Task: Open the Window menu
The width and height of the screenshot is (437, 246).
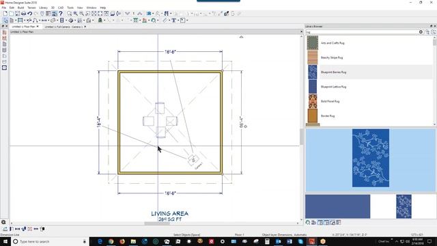Action: click(x=91, y=8)
